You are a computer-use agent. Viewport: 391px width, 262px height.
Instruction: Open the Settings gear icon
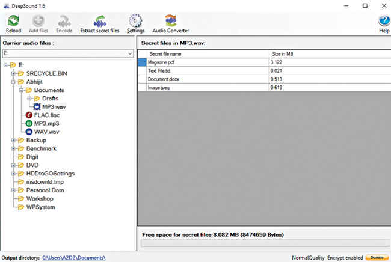coord(135,20)
